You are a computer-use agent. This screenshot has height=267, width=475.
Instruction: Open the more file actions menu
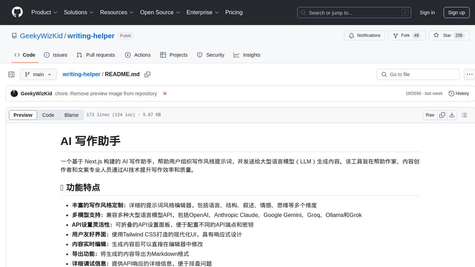[x=469, y=74]
